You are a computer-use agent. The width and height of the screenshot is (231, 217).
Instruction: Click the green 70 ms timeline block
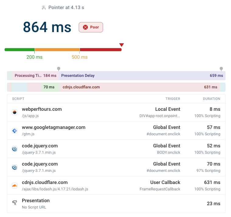click(50, 87)
